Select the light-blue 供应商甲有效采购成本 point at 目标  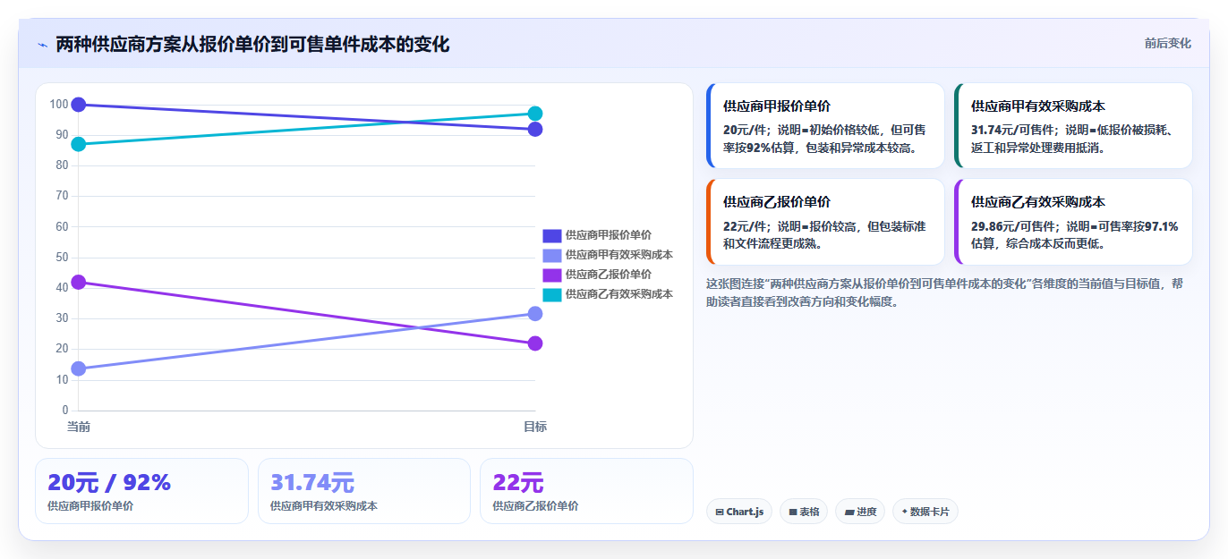click(535, 314)
